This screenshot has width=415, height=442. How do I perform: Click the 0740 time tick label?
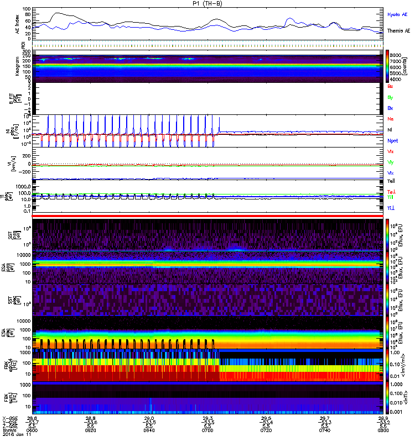(325, 430)
